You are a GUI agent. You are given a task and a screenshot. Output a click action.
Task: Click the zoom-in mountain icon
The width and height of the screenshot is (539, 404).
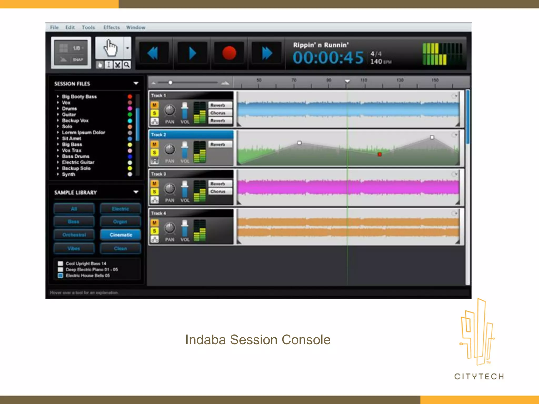click(225, 83)
